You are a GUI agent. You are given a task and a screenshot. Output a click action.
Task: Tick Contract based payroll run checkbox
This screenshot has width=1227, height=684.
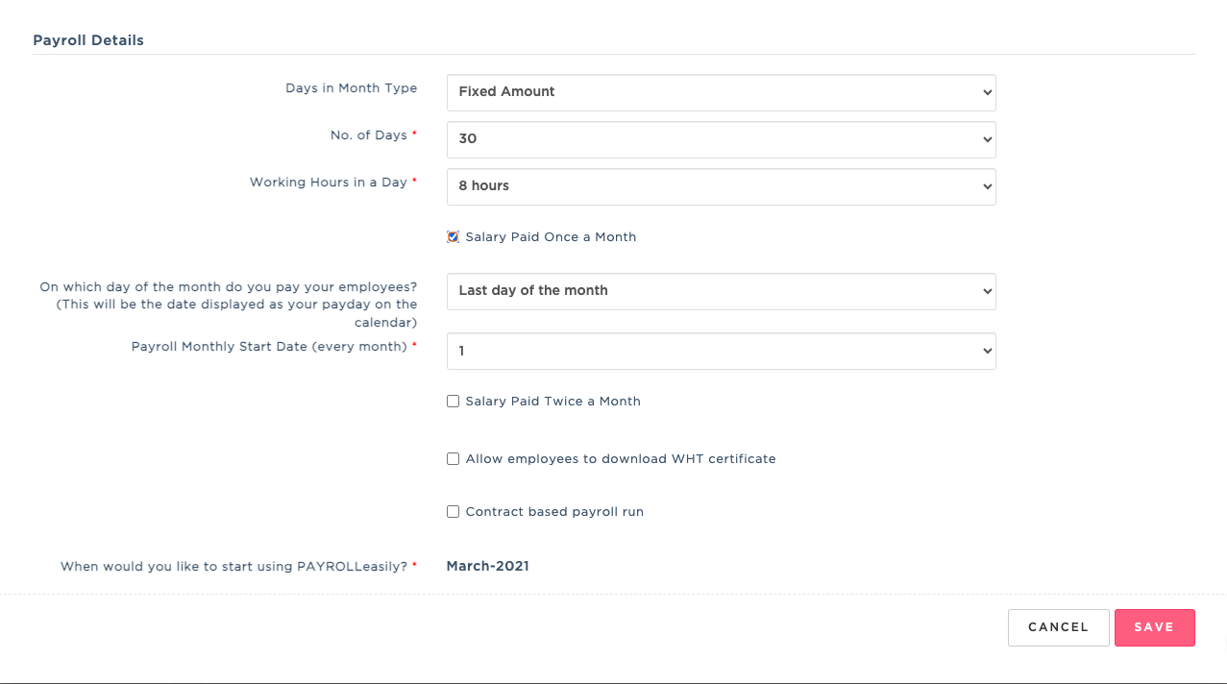coord(453,512)
